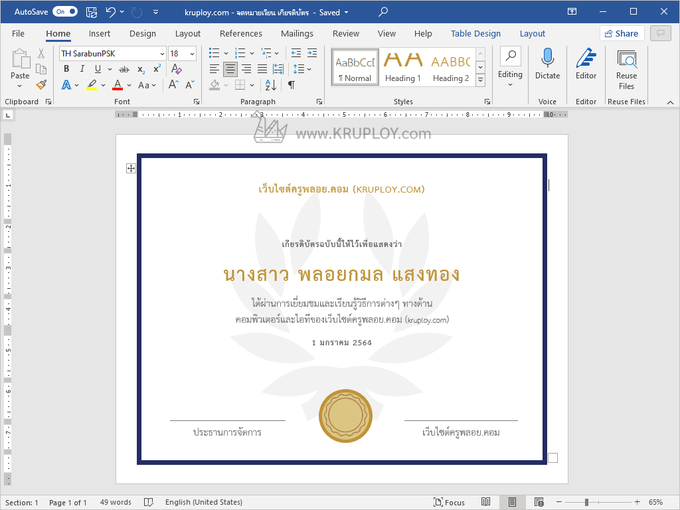The width and height of the screenshot is (680, 510).
Task: Toggle Underline formatting
Action: coord(98,69)
